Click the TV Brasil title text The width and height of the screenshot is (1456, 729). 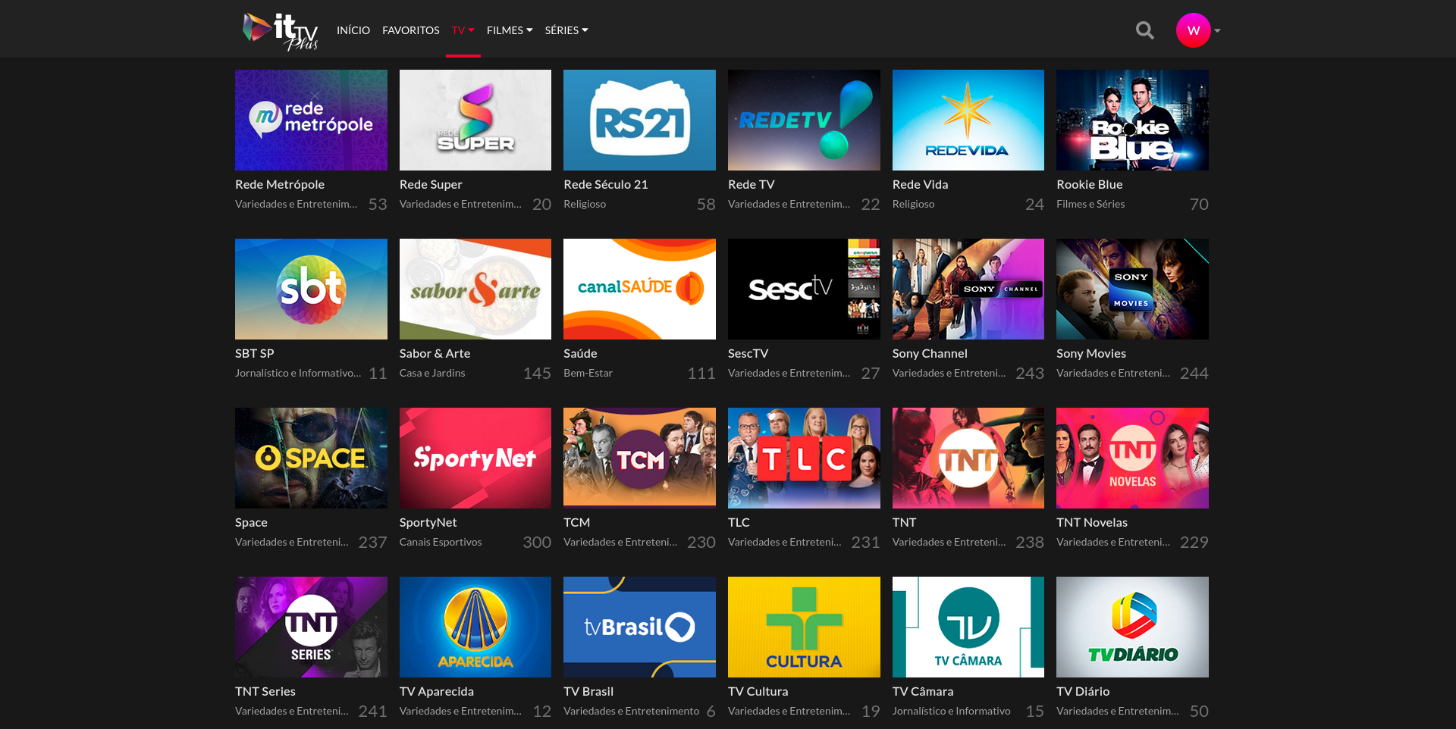[x=588, y=691]
